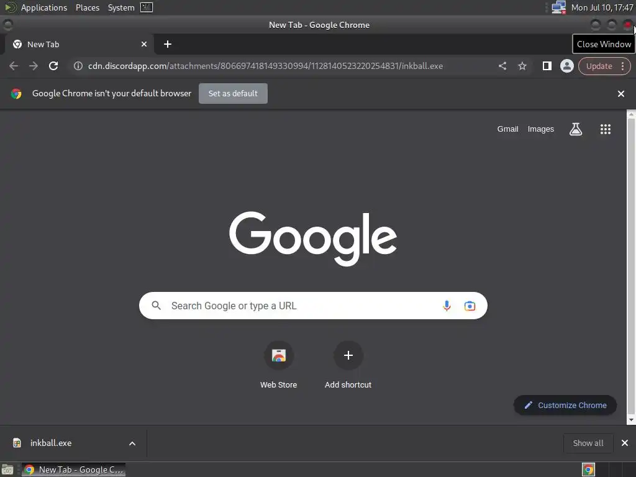Screen dimensions: 636x477
Task: Switch to Chrome via taskbar entry
Action: point(73,470)
